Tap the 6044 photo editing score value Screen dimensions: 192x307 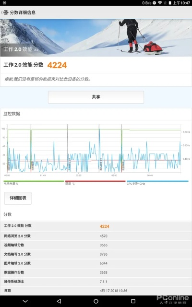coord(104,263)
